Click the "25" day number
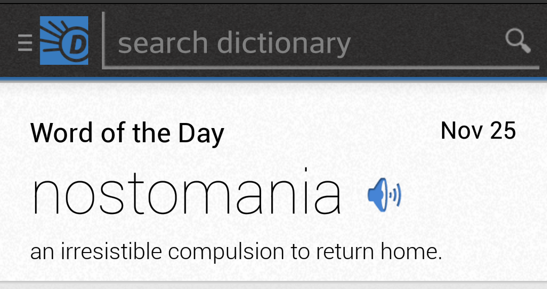 tap(503, 131)
